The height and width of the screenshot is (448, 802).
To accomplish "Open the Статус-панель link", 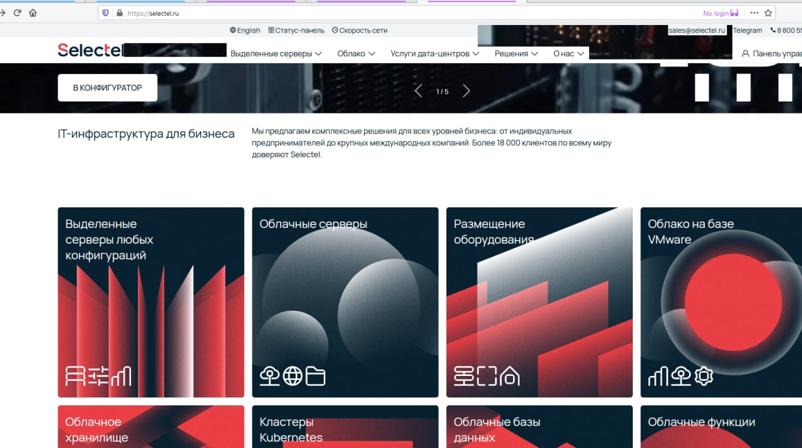I will tap(296, 30).
